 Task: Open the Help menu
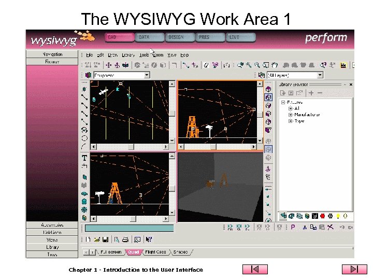point(184,55)
